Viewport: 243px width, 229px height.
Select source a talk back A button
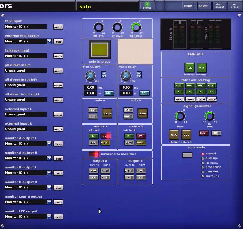pyautogui.click(x=94, y=136)
